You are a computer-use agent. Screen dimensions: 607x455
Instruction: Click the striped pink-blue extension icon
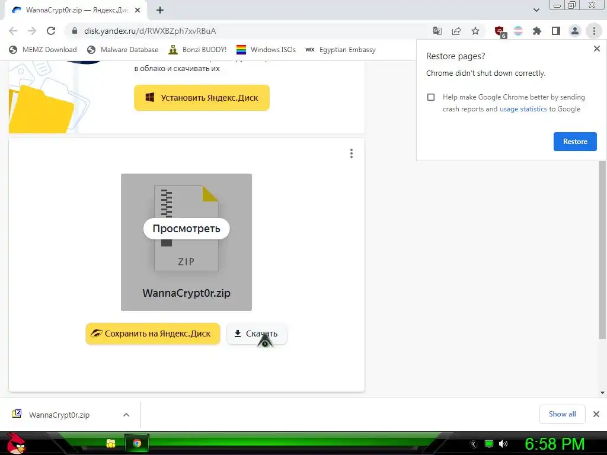click(x=518, y=31)
